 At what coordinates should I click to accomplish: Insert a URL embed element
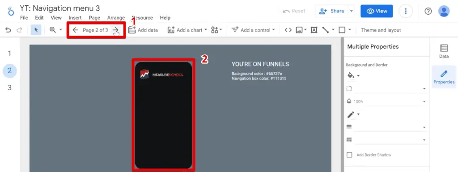click(x=288, y=30)
